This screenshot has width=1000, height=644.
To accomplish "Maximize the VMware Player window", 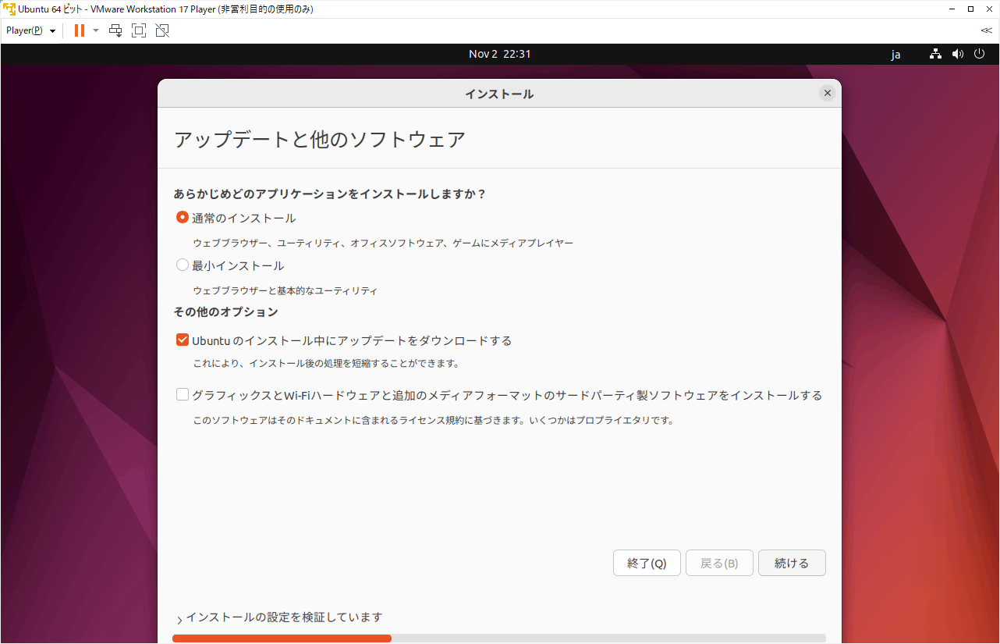I will [970, 9].
